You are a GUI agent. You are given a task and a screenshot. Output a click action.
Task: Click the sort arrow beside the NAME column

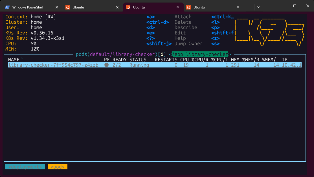tap(22, 60)
